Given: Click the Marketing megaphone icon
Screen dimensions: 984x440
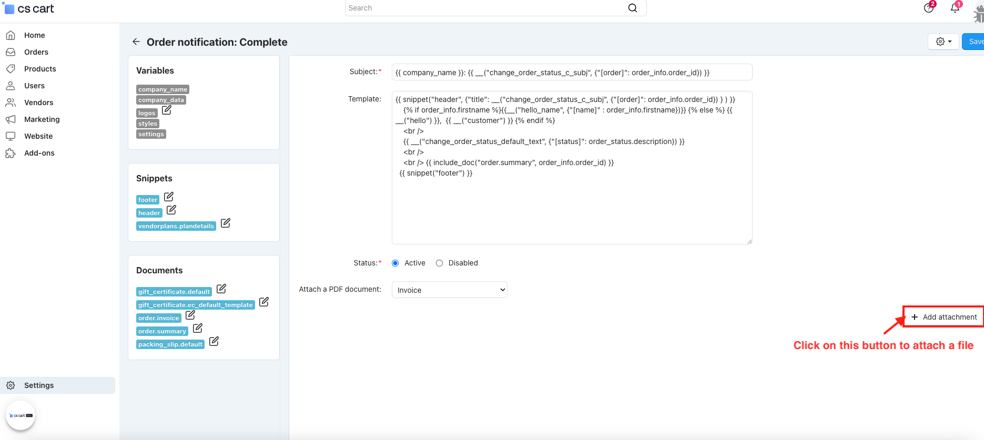Looking at the screenshot, I should 10,119.
